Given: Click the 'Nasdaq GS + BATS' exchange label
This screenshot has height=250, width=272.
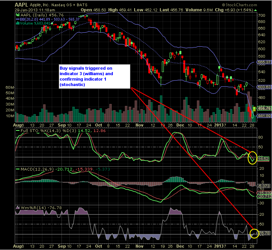Looking at the screenshot, I should click(x=69, y=5).
